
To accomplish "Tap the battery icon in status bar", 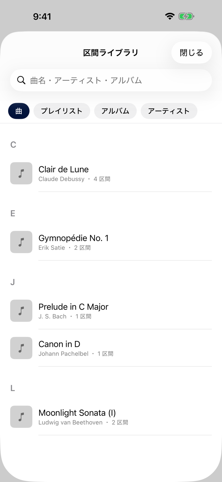I will tap(186, 16).
